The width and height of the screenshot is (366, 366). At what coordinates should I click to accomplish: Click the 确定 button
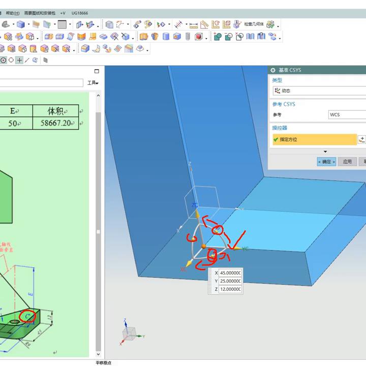click(x=326, y=162)
